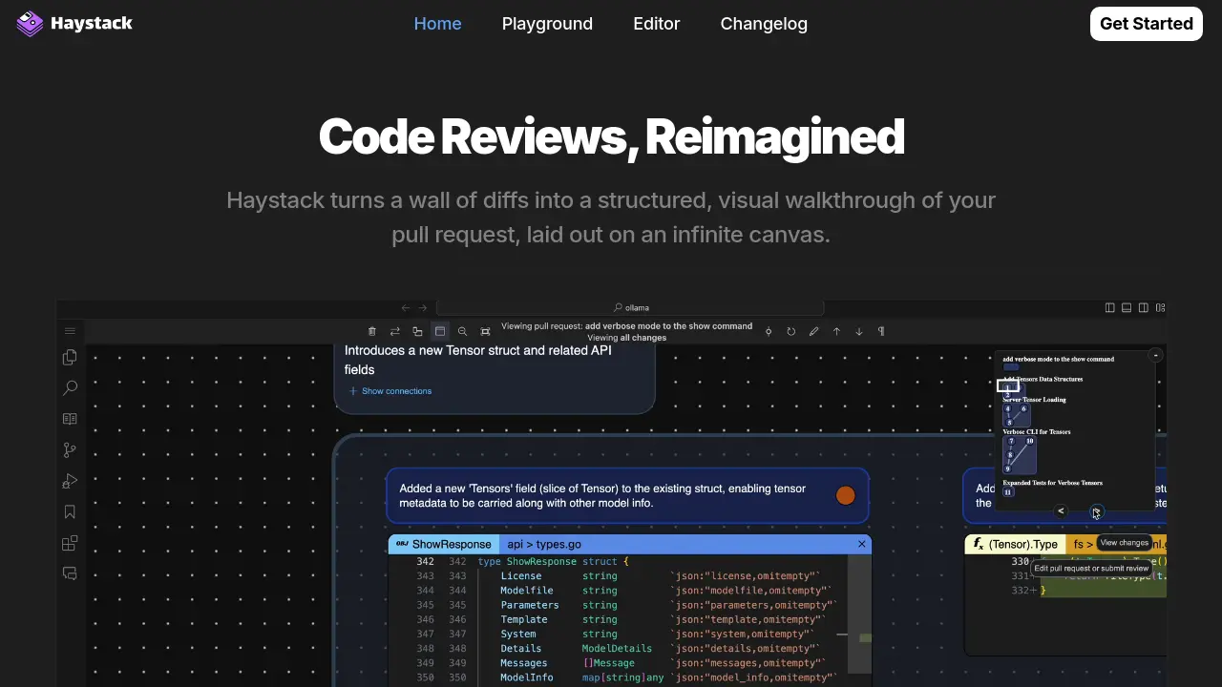Click the Get Started button
This screenshot has height=687, width=1222.
click(x=1146, y=24)
